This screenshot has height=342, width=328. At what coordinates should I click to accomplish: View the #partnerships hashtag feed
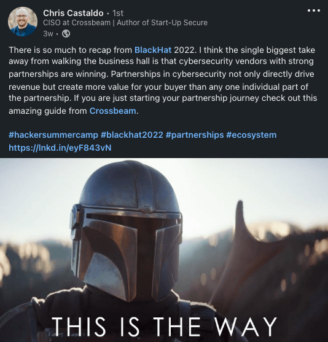(195, 135)
